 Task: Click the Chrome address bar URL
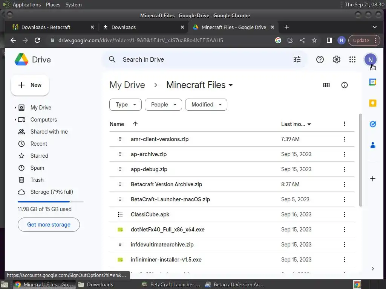141,40
